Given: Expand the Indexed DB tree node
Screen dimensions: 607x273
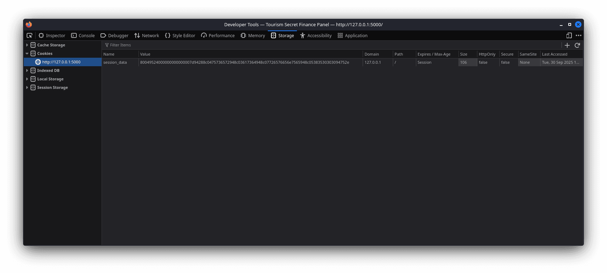Looking at the screenshot, I should coord(27,70).
